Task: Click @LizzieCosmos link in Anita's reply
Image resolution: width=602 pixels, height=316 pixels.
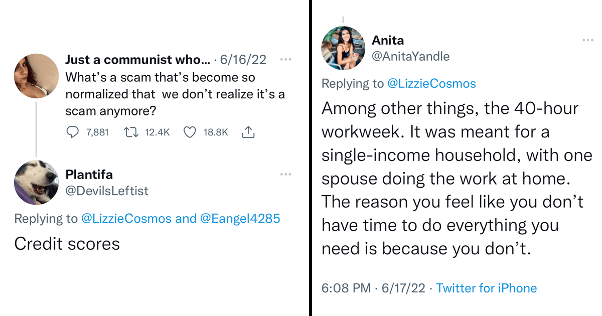Action: pyautogui.click(x=431, y=83)
